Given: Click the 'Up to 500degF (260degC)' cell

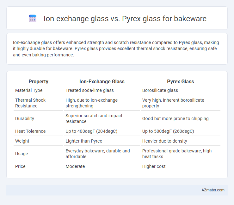Looking at the screenshot, I should coord(168,131).
